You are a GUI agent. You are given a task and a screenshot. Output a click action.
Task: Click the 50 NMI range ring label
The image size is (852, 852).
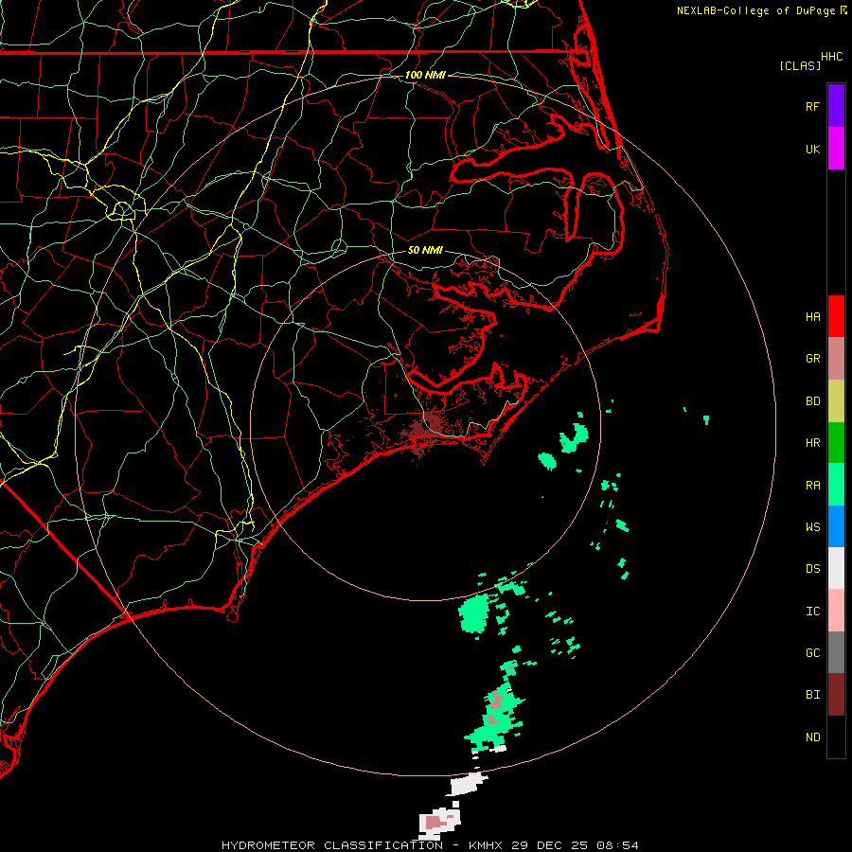click(x=425, y=250)
